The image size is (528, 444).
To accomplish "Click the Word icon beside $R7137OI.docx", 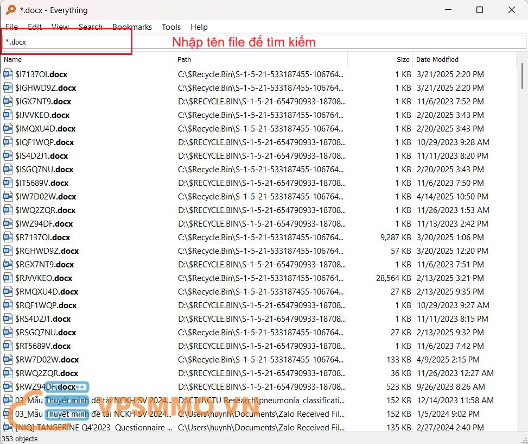I will click(8, 237).
